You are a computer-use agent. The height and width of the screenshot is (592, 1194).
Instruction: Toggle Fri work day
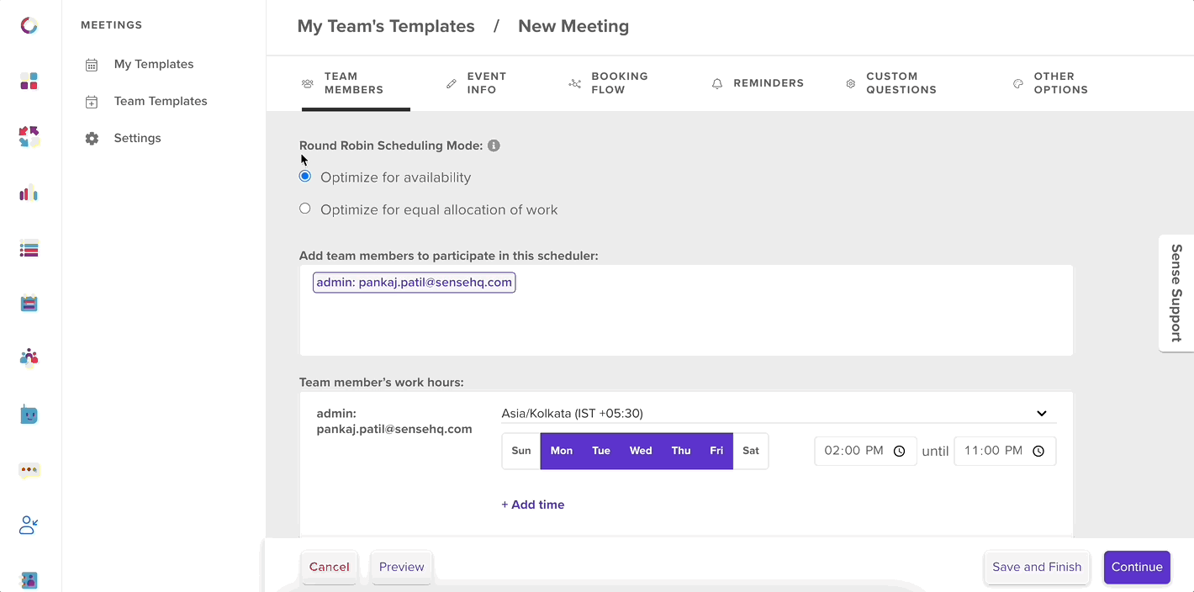[x=716, y=451]
